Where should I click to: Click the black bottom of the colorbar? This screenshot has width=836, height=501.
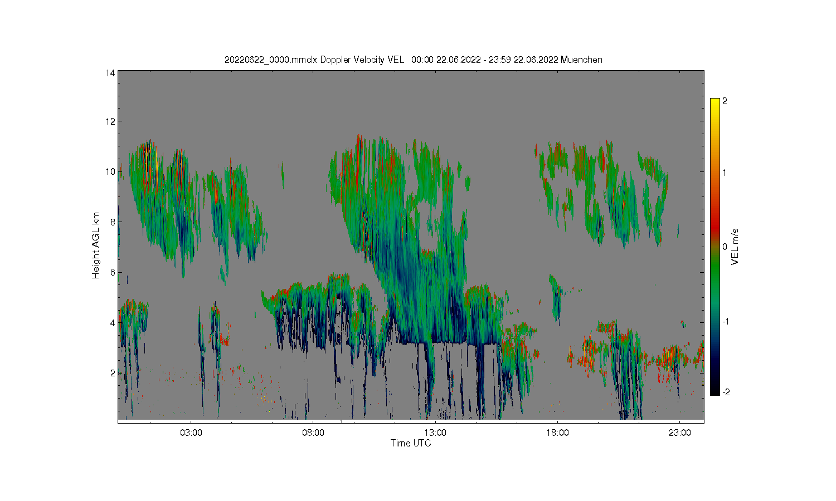[715, 390]
